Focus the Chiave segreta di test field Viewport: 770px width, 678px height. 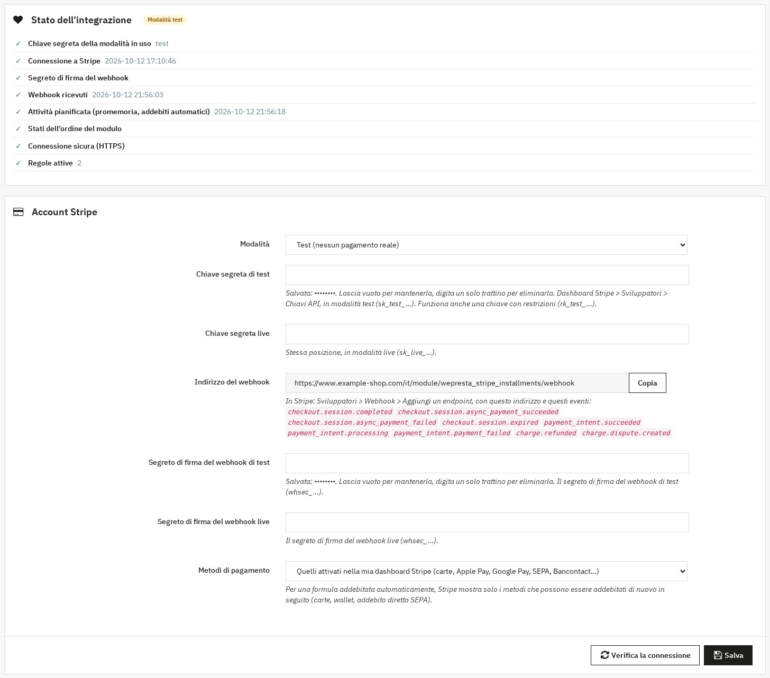[x=487, y=275]
